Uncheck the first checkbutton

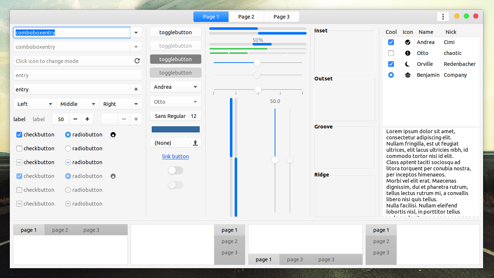click(19, 134)
